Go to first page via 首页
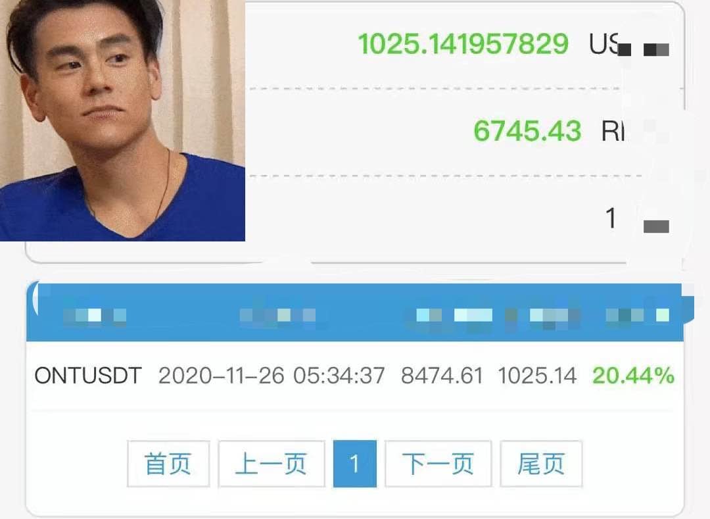Image resolution: width=710 pixels, height=519 pixels. [168, 464]
